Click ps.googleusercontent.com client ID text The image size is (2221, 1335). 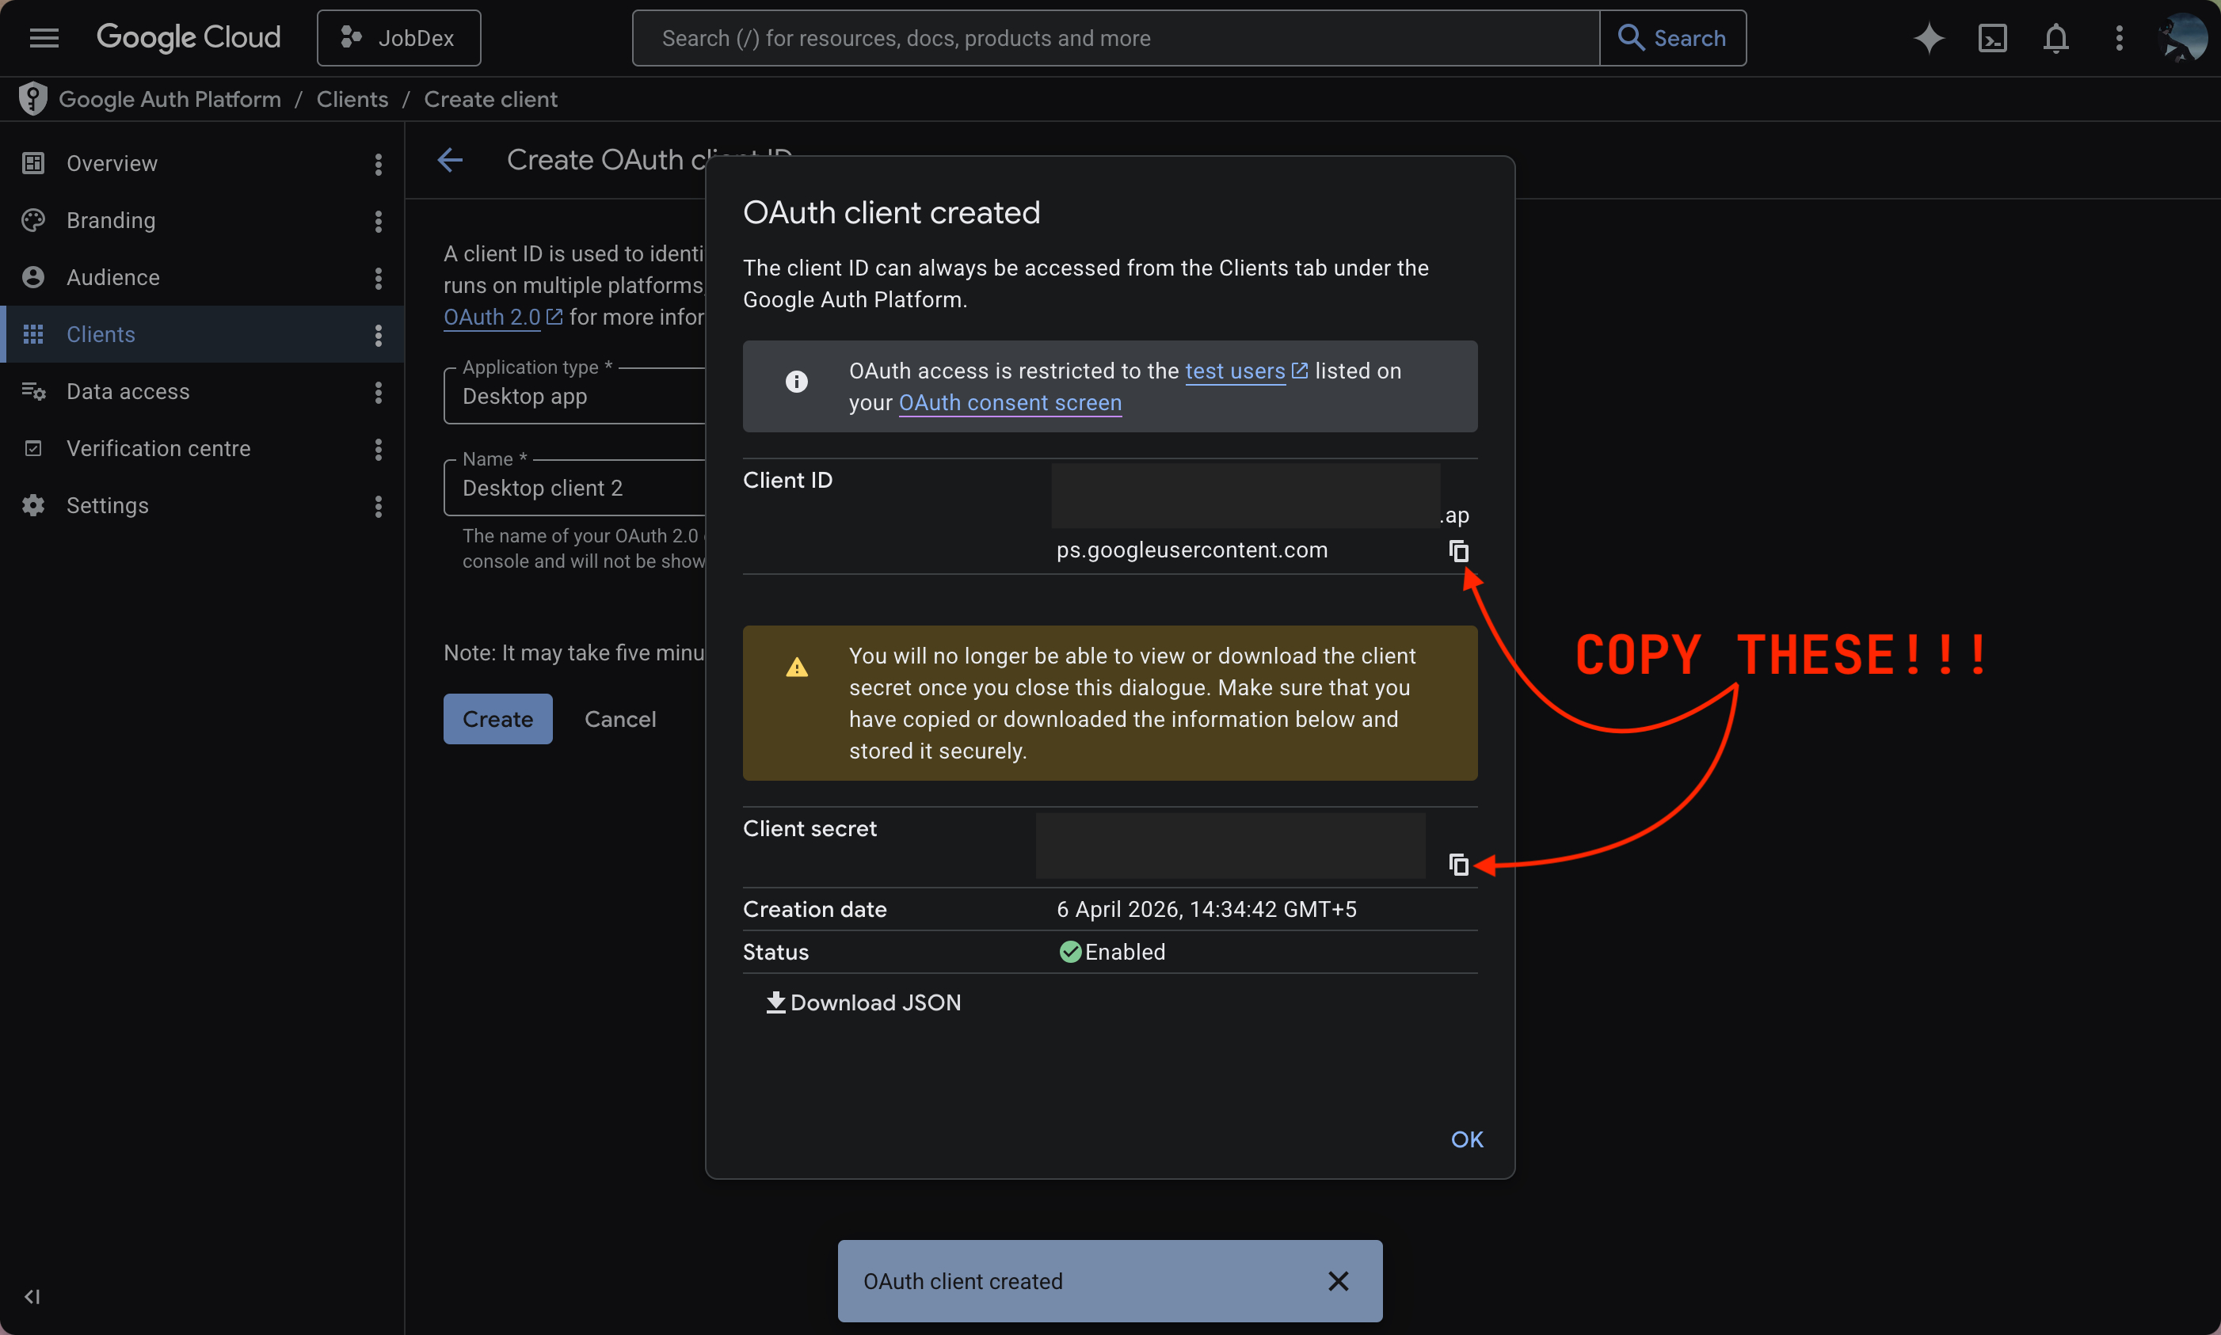point(1191,550)
